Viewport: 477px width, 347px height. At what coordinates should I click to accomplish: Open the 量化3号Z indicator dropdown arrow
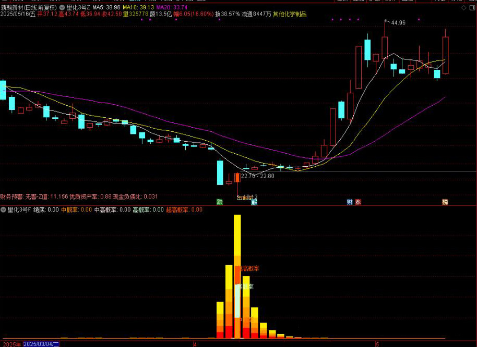[63, 8]
